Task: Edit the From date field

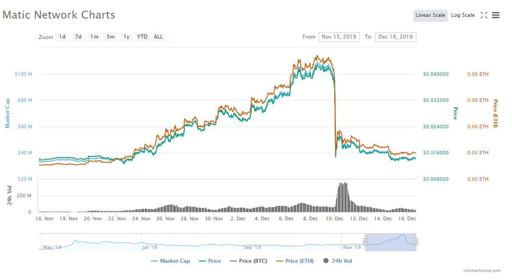Action: pyautogui.click(x=339, y=37)
